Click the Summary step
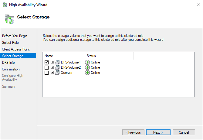Screen dimensions: 203x140 click(x=8, y=86)
